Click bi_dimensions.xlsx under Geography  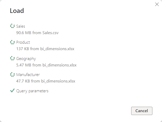tap(59, 65)
